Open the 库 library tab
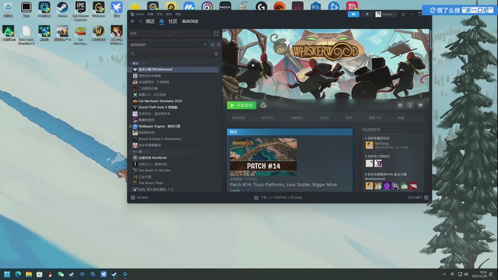The height and width of the screenshot is (280, 498). pyautogui.click(x=161, y=21)
